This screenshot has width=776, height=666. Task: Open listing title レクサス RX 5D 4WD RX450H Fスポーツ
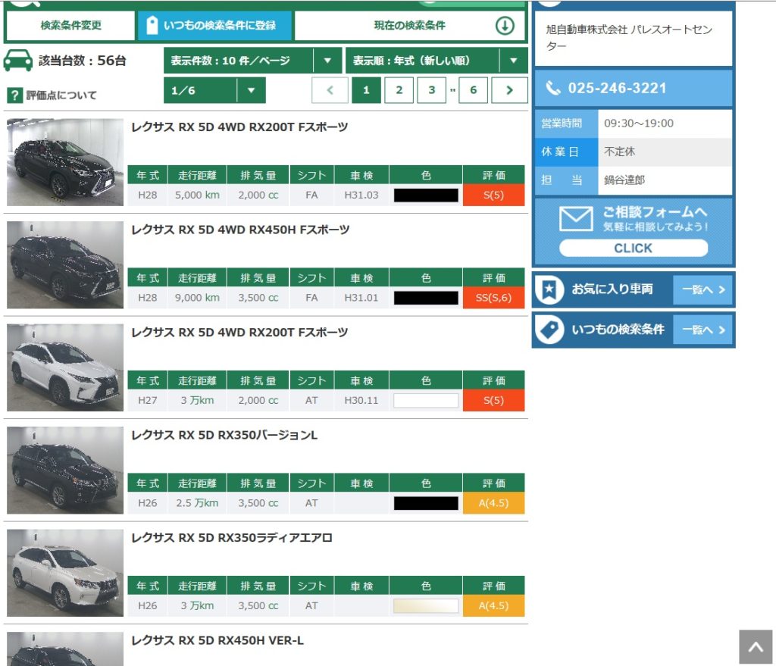(x=240, y=230)
